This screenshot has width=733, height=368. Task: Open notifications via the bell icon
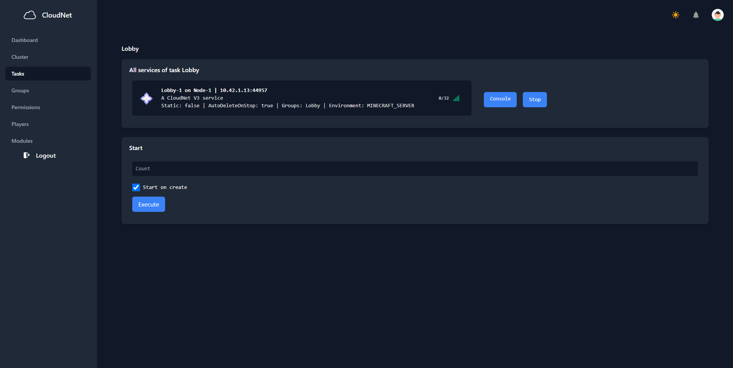696,15
